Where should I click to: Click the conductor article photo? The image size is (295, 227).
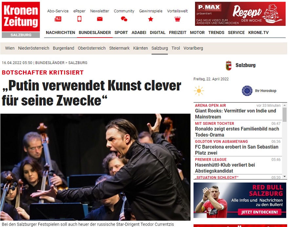[x=95, y=167]
